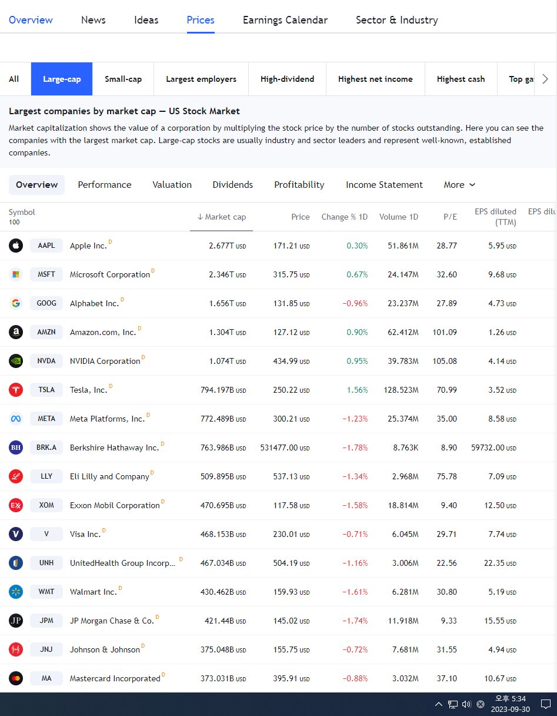The image size is (557, 716).
Task: Open the Berkshire Hathaway Inc. link
Action: [x=115, y=448]
